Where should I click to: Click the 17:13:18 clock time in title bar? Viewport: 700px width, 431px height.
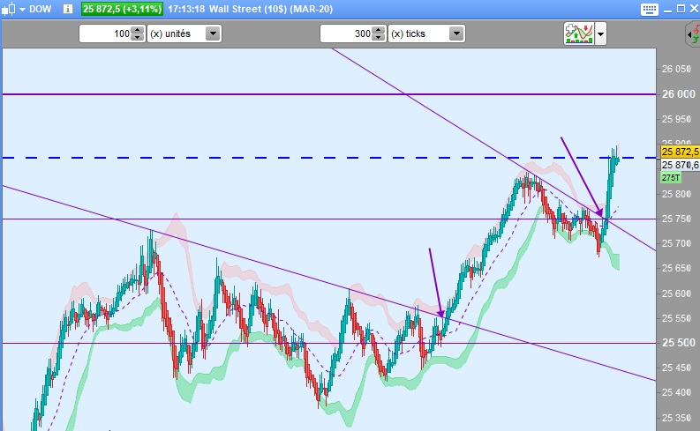click(x=185, y=9)
